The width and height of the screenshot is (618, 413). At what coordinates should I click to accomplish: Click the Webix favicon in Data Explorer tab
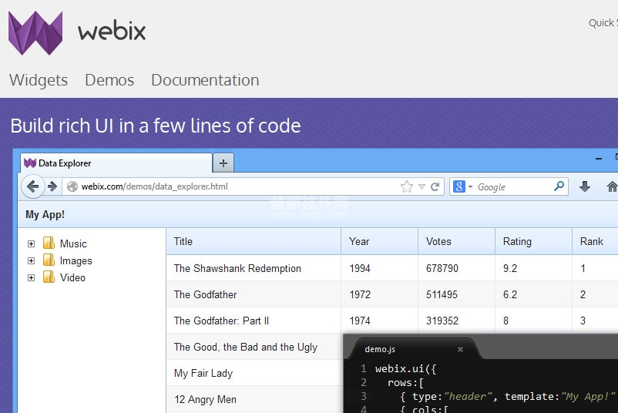pos(30,163)
